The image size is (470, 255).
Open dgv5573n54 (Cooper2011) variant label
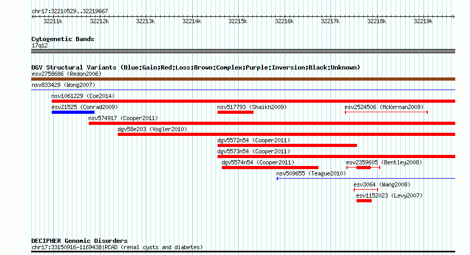(x=253, y=151)
